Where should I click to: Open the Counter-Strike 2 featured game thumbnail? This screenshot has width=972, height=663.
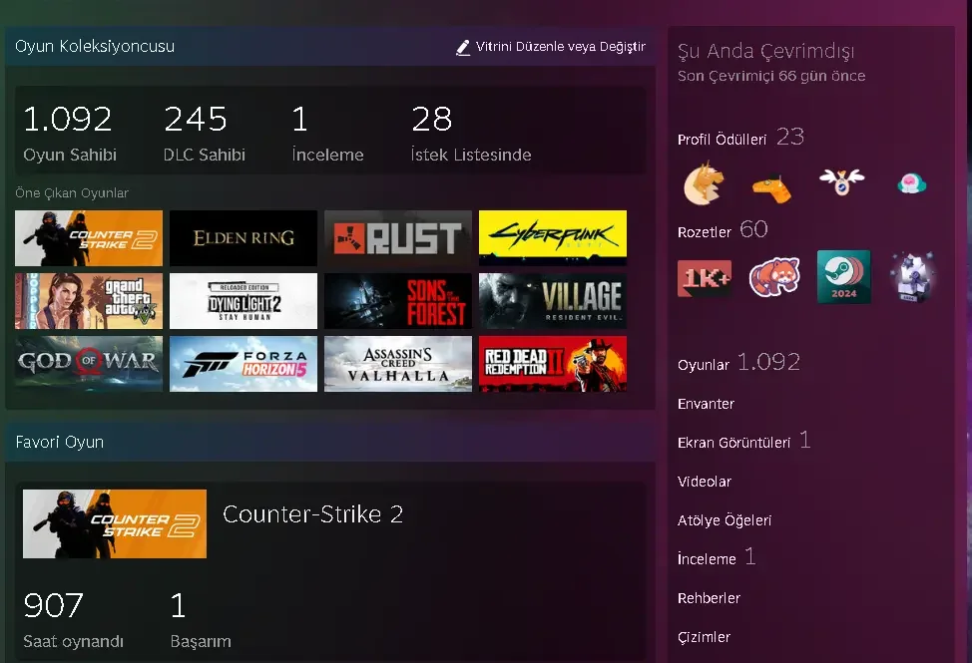88,238
